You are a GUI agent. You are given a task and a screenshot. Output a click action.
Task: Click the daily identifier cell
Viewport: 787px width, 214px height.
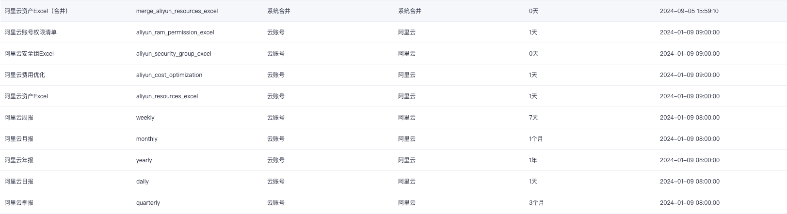142,182
